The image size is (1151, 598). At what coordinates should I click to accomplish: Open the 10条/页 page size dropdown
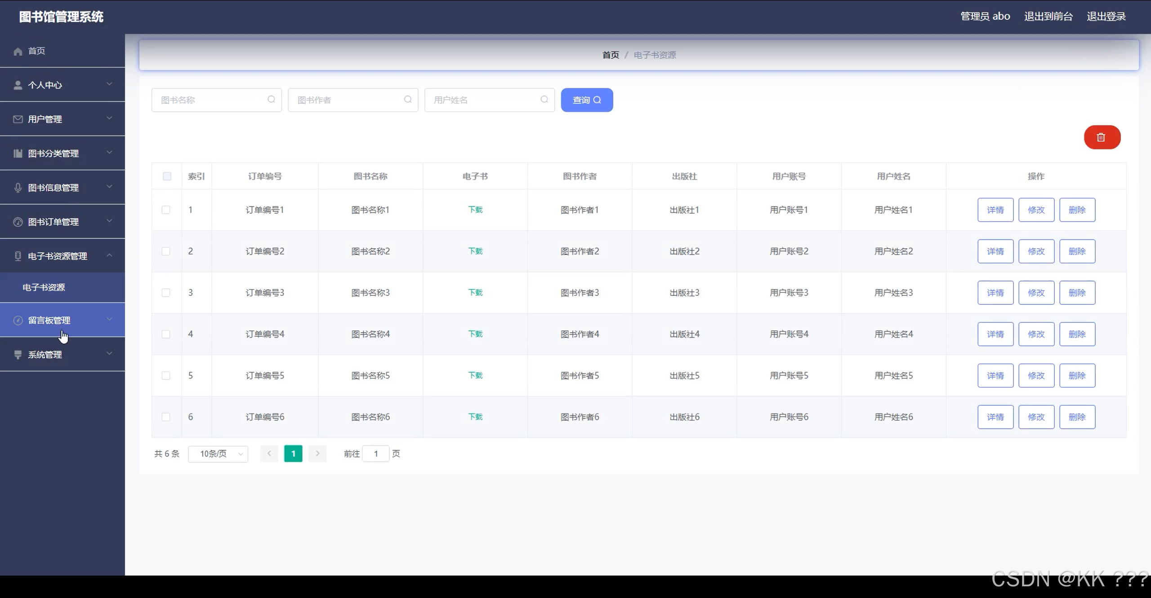[x=218, y=454]
